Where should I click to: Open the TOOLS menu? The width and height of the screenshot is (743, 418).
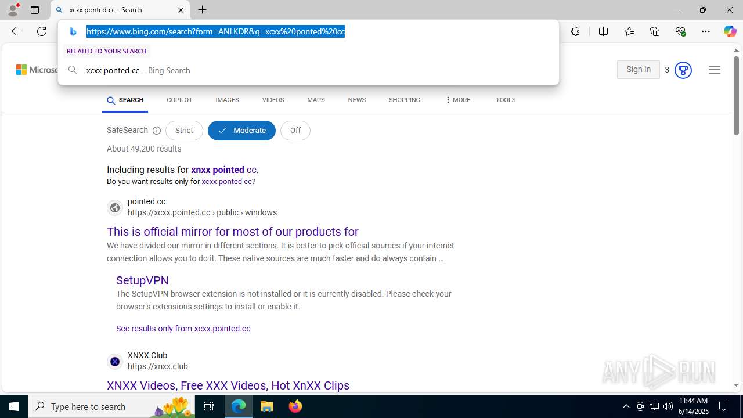(x=506, y=100)
